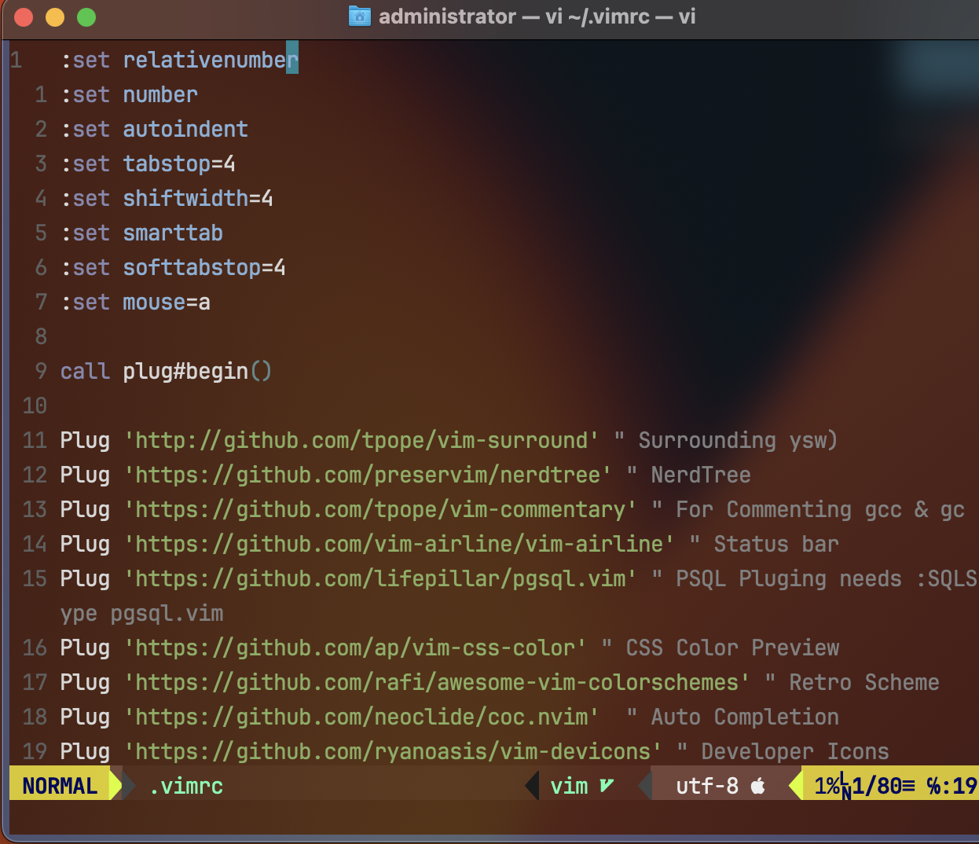Click the yellow minimize traffic light
This screenshot has height=844, width=979.
[55, 16]
